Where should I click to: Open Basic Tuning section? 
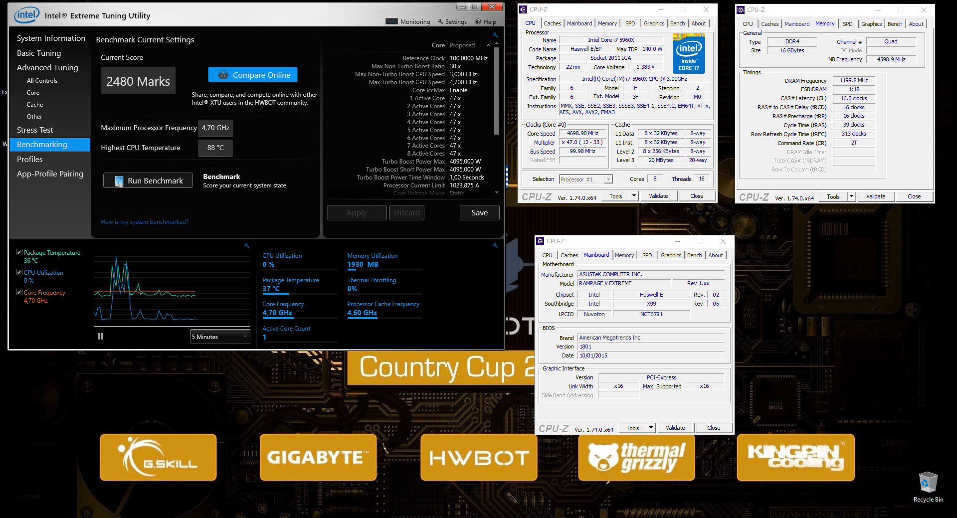click(39, 53)
